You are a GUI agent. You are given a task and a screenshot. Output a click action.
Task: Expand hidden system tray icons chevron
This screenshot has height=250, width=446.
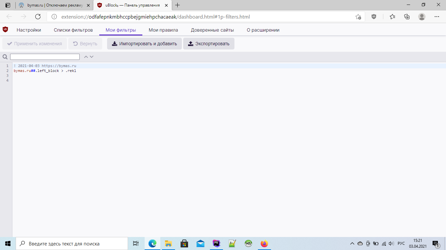click(x=352, y=243)
